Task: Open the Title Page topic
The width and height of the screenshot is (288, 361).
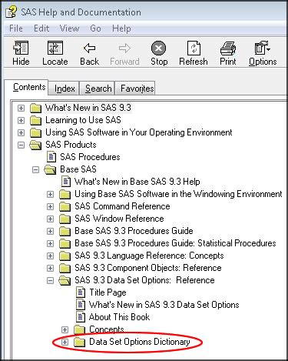Action: pos(108,292)
